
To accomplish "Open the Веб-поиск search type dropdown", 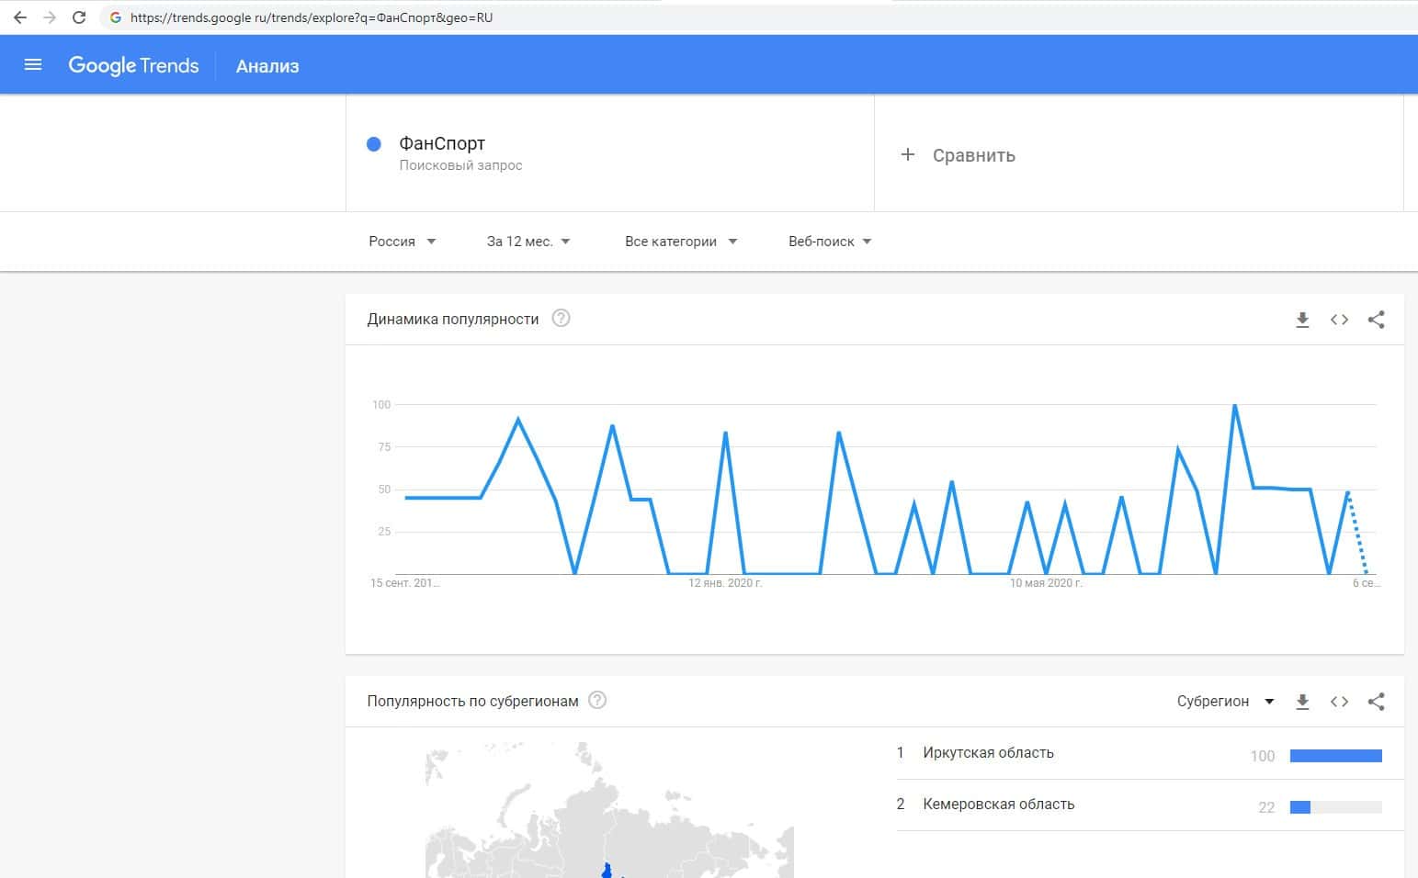I will (830, 242).
